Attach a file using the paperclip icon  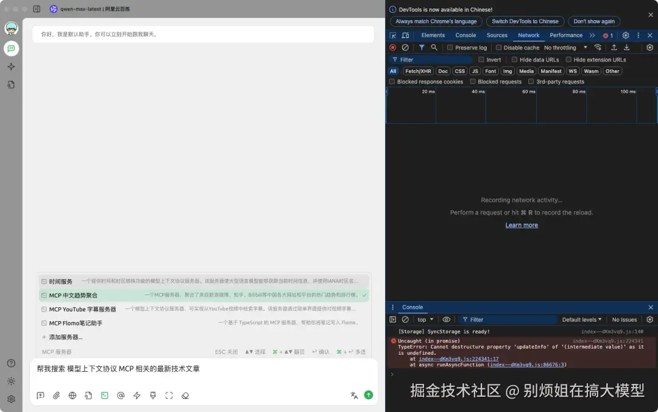[57, 396]
